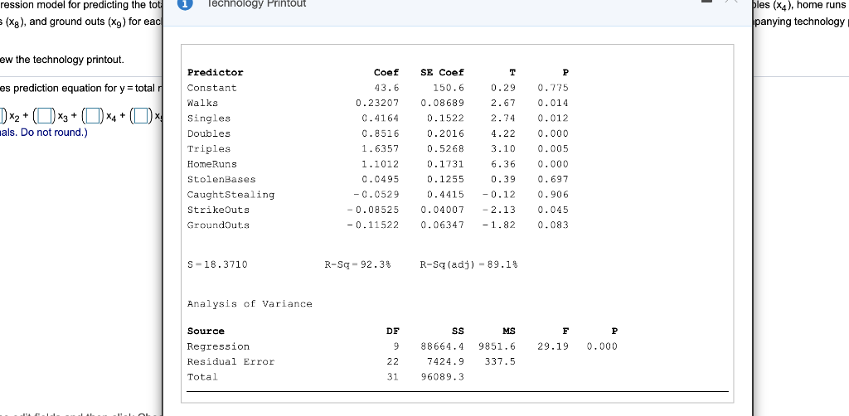
Task: Click the 'Do not round.' instruction text
Action: (53, 133)
